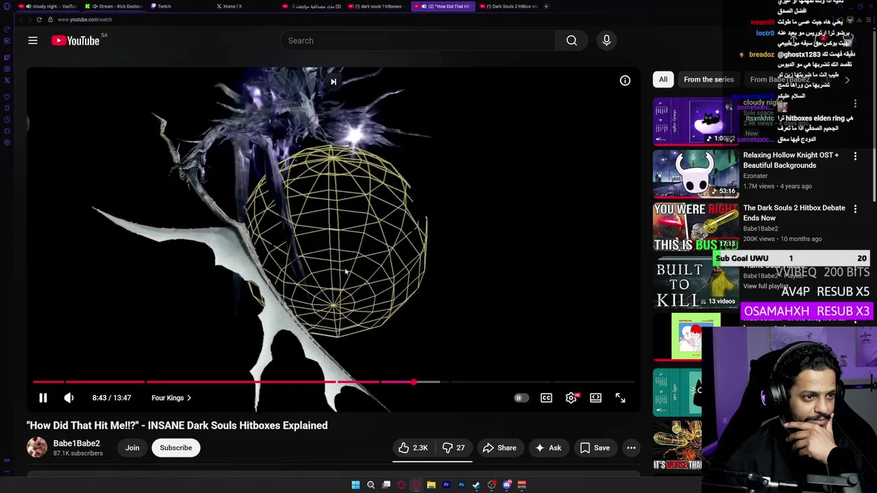This screenshot has width=877, height=493.
Task: Switch to the Home / X tab
Action: point(245,6)
